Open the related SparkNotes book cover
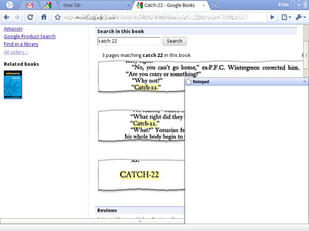 (x=13, y=85)
